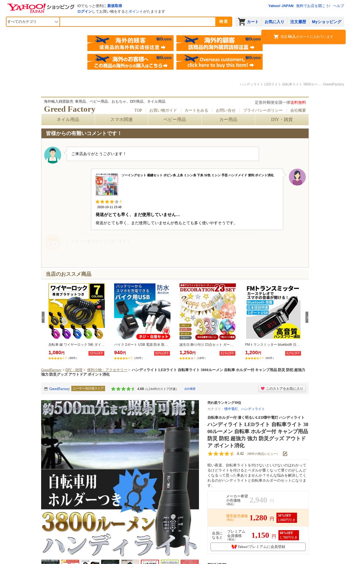Image resolution: width=350 pixels, height=564 pixels.
Task: Click product orange star rating 4.42
Action: point(221,454)
